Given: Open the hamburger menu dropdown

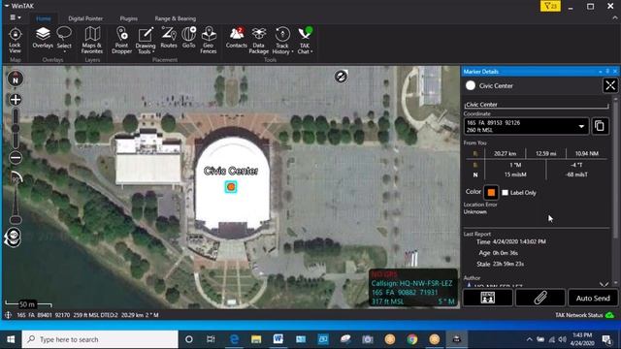Looking at the screenshot, I should (x=16, y=17).
